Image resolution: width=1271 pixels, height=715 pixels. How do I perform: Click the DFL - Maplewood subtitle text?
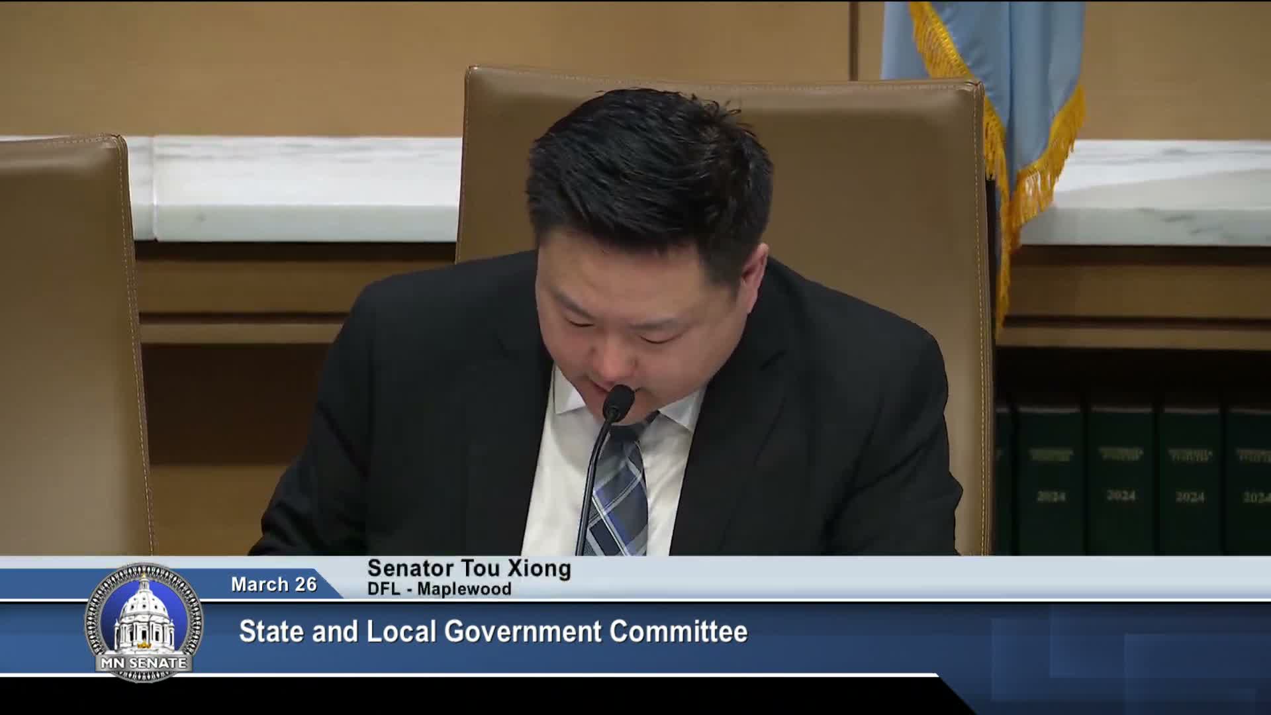click(439, 589)
